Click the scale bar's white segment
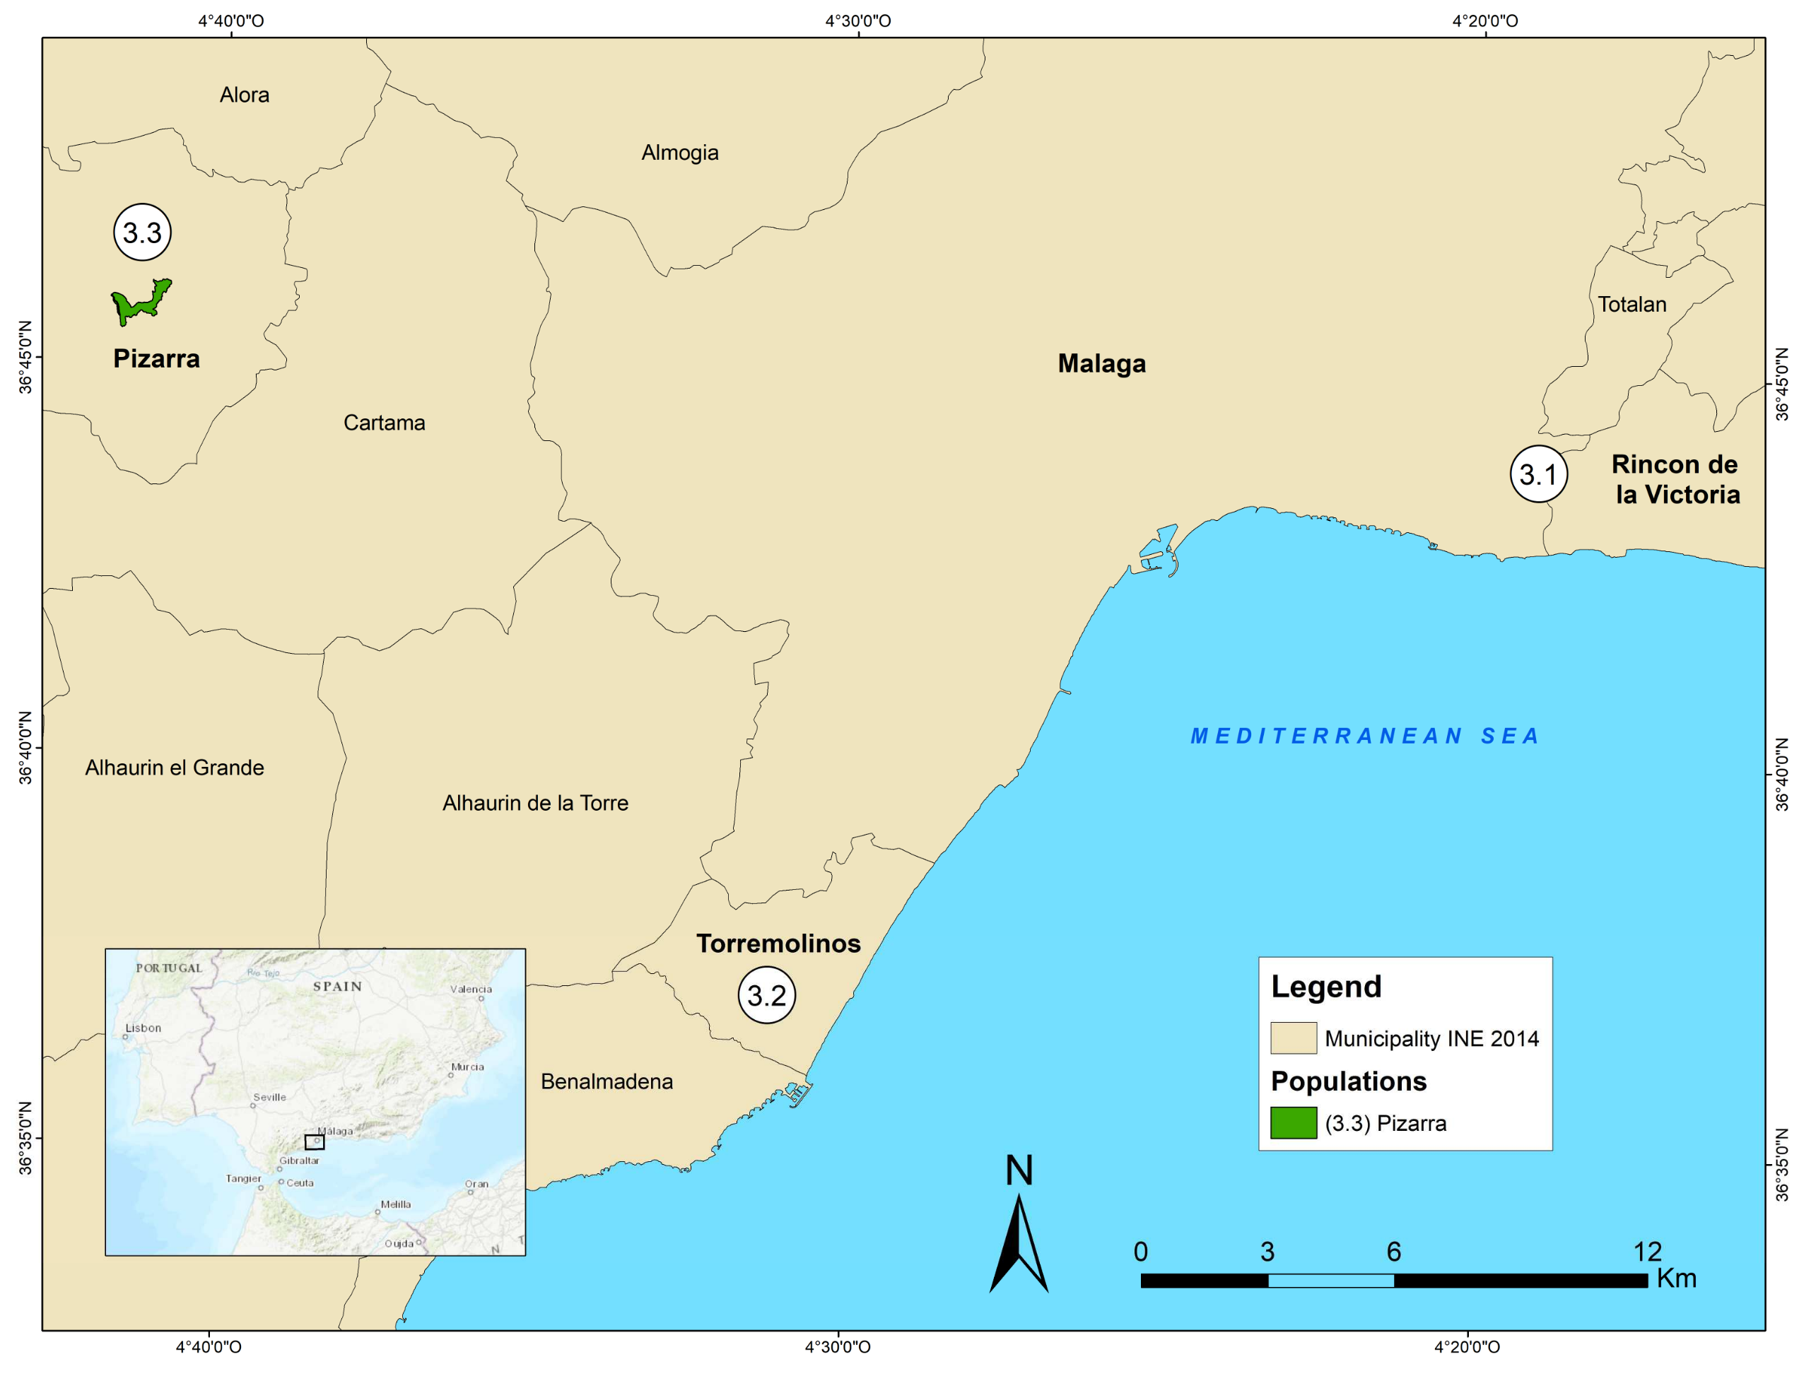The height and width of the screenshot is (1386, 1816). tap(1330, 1281)
